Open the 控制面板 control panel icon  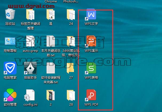point(10,41)
